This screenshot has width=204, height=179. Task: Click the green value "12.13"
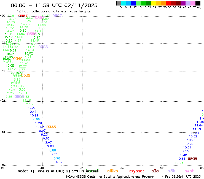pyautogui.click(x=29, y=104)
